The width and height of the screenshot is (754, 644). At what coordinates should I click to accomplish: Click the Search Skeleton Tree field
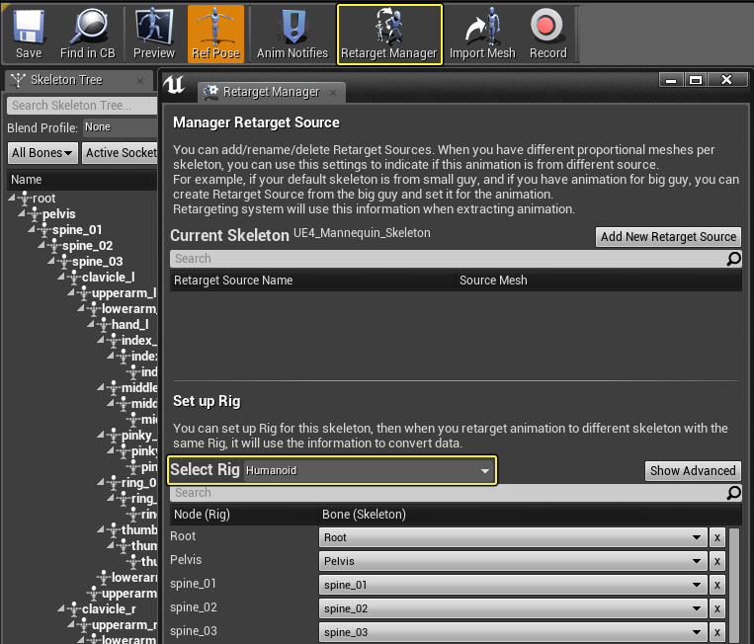click(x=81, y=106)
